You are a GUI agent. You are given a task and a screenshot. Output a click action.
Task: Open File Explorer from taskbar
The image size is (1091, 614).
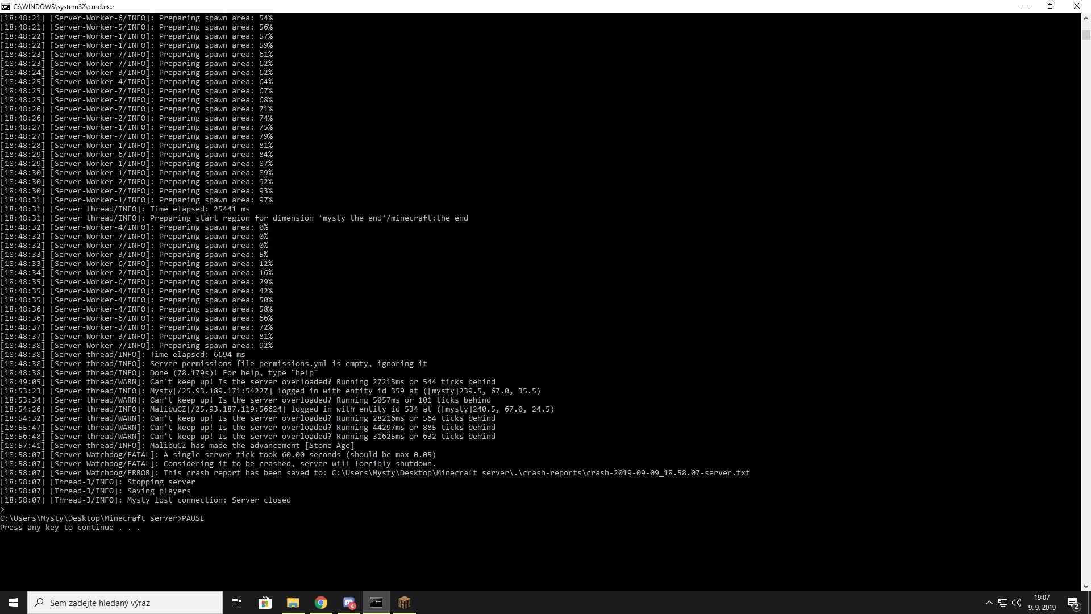click(x=293, y=603)
